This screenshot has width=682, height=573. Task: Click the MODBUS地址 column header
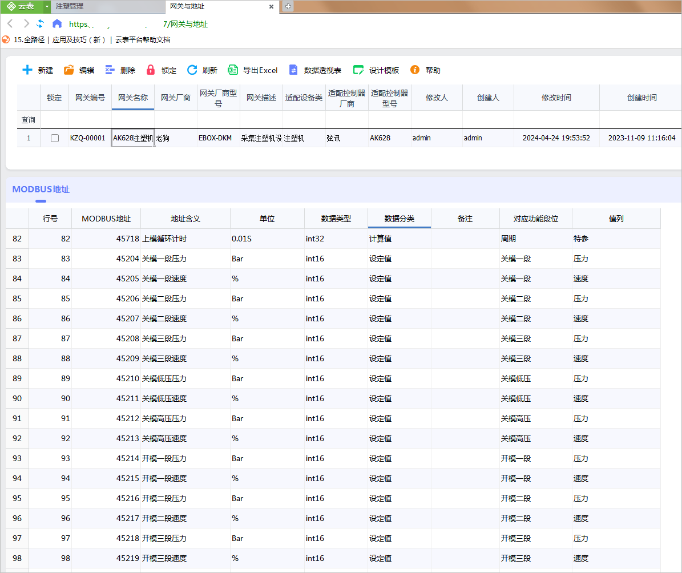(106, 219)
